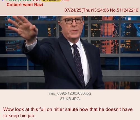
Task: Click the orange skyscraper in the backdrop
Action: pyautogui.click(x=107, y=34)
